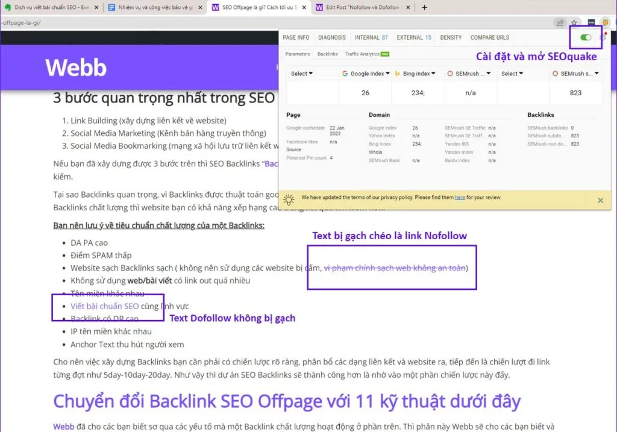This screenshot has width=617, height=432.
Task: Click the 'Chuyển đổi Backlink SEO Offpage' heading
Action: coord(287,401)
